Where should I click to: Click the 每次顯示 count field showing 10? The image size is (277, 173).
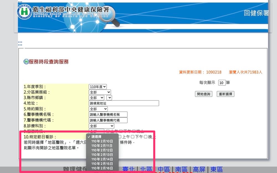(x=222, y=82)
